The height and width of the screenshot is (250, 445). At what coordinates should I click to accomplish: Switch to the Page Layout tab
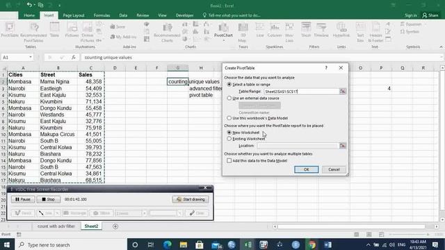[x=74, y=15]
